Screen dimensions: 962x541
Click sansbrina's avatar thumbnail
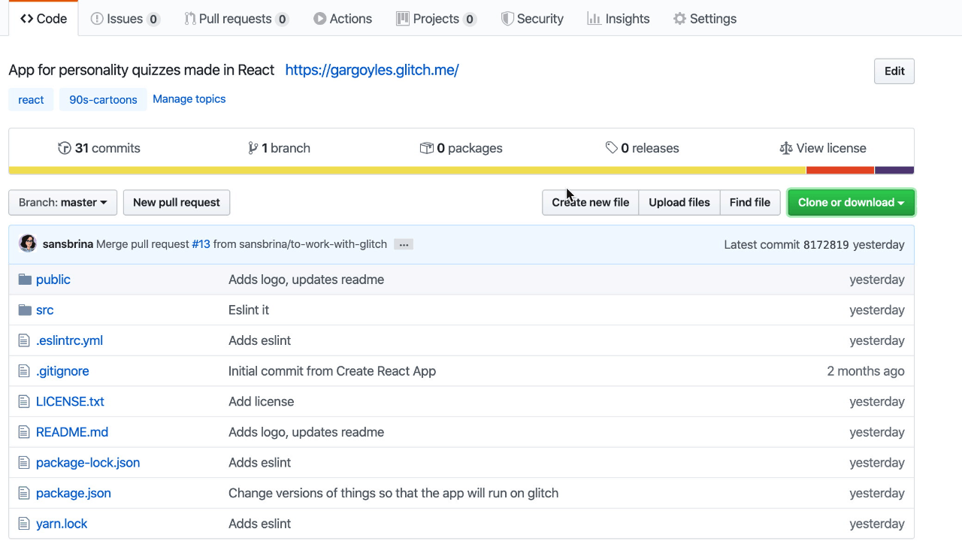(28, 244)
